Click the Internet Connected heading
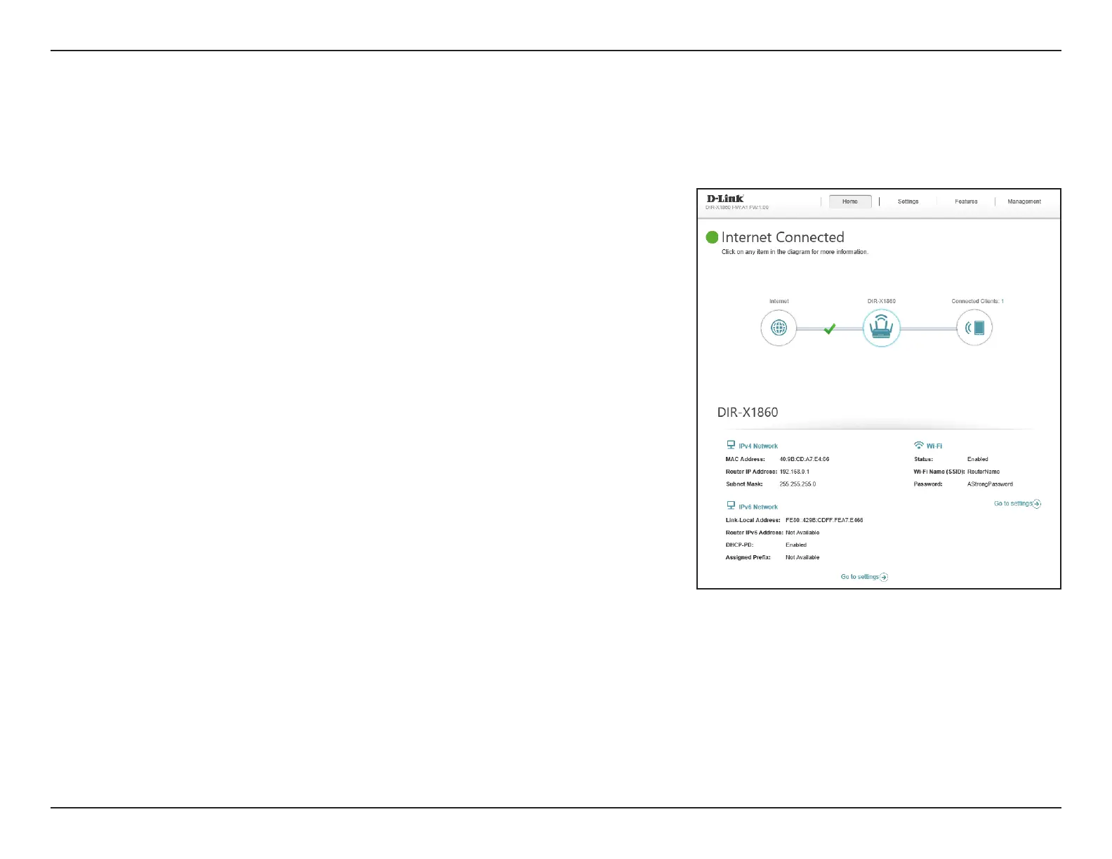Viewport: 1112px width, 859px height. 783,237
